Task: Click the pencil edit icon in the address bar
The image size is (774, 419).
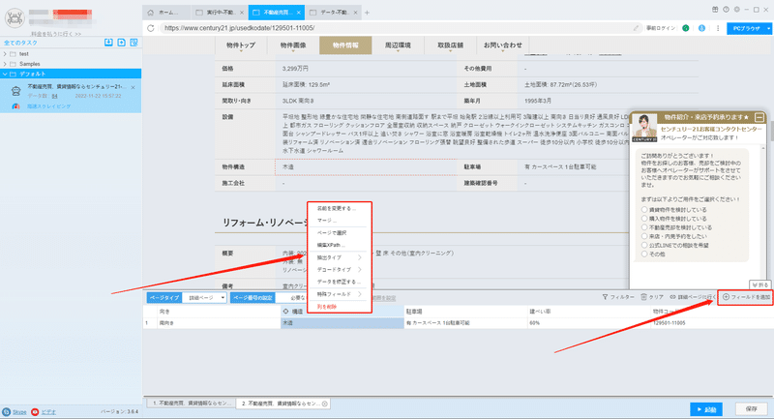Action: click(636, 28)
